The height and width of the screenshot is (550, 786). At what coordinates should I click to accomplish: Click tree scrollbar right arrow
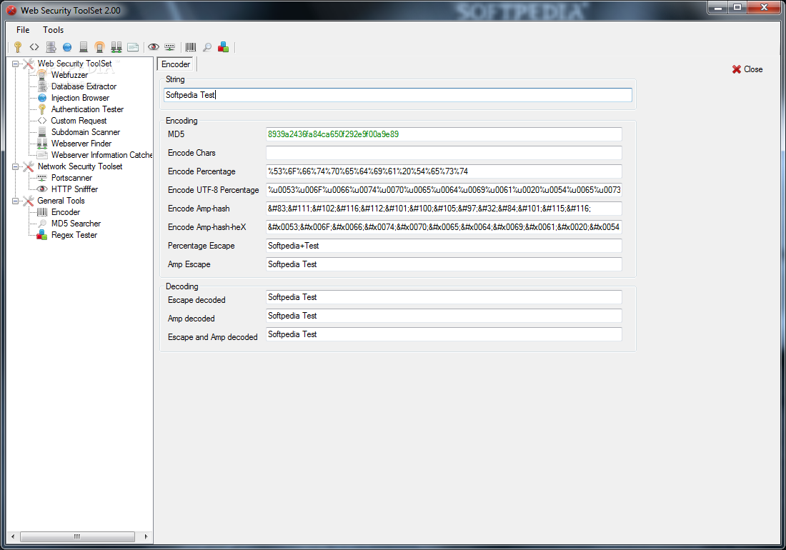[x=146, y=536]
